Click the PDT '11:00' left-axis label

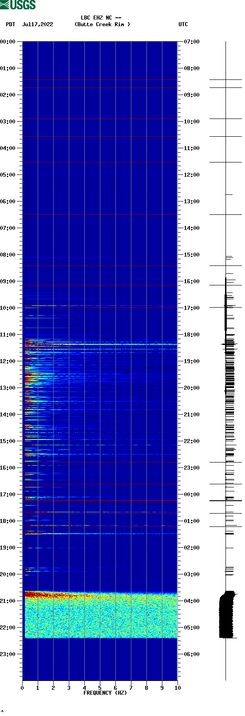[8, 335]
